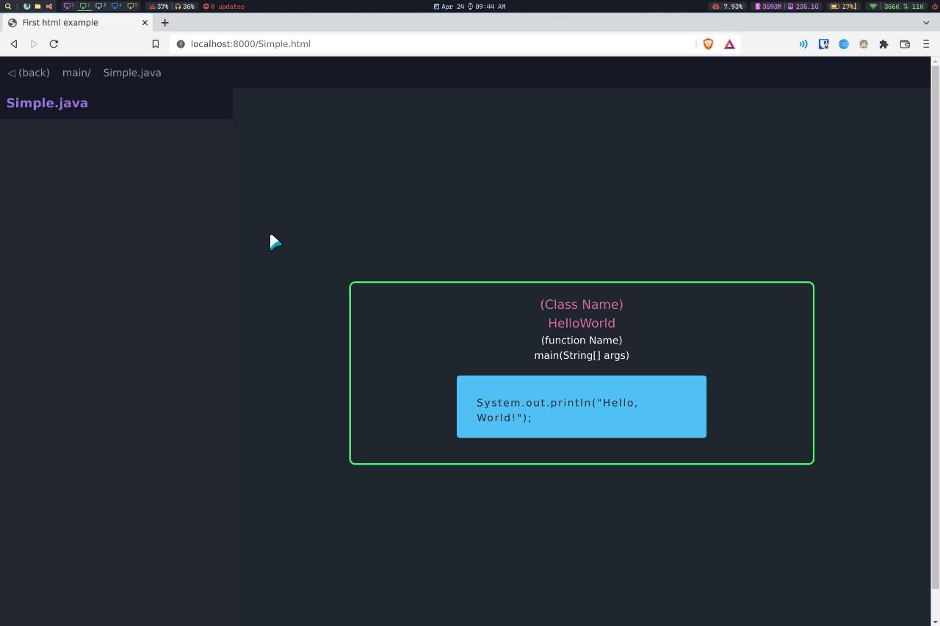Click the browser back arrow

click(13, 44)
